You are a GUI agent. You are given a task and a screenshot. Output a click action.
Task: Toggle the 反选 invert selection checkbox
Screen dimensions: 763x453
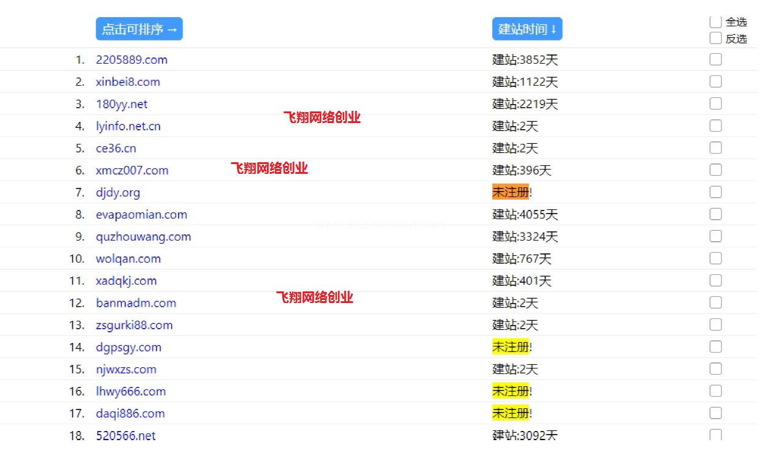point(715,39)
